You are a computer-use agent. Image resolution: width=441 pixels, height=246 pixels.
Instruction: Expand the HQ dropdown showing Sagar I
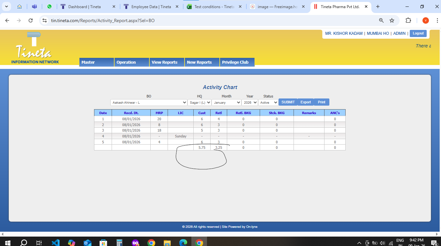[x=200, y=102]
